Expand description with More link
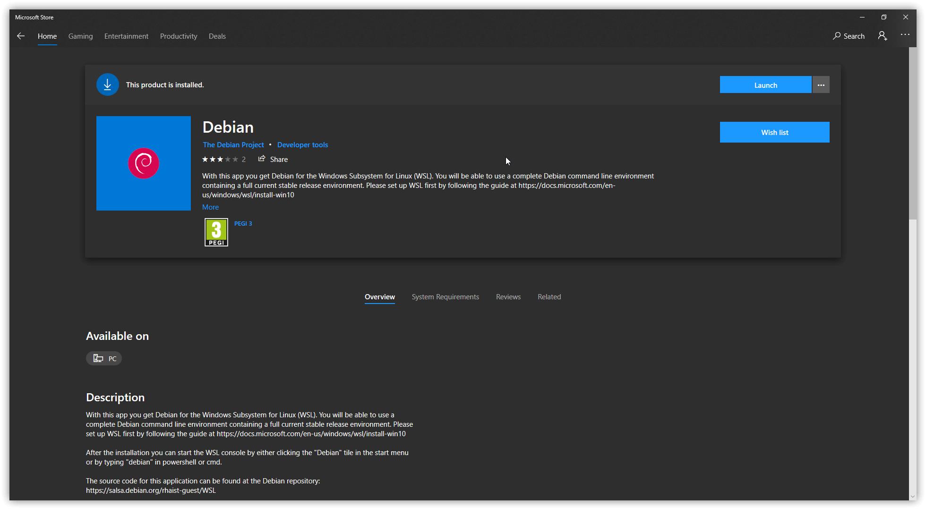 click(x=210, y=207)
